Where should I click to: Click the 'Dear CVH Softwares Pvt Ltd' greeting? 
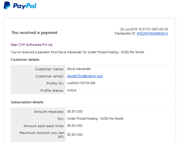(x=32, y=45)
